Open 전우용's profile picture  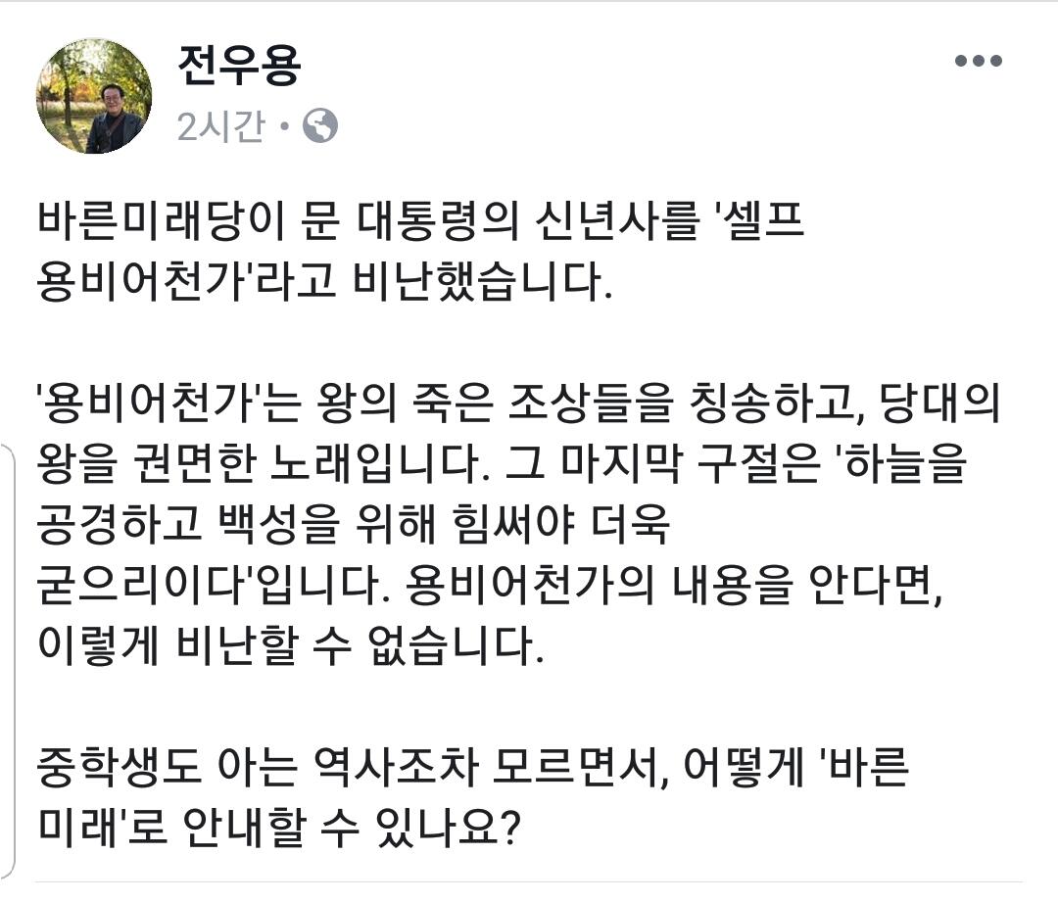point(94,96)
